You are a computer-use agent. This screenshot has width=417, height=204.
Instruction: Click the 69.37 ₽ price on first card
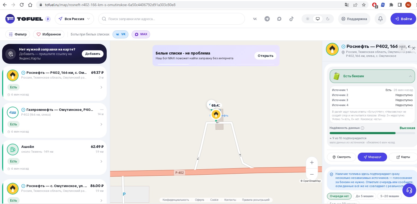tap(97, 72)
